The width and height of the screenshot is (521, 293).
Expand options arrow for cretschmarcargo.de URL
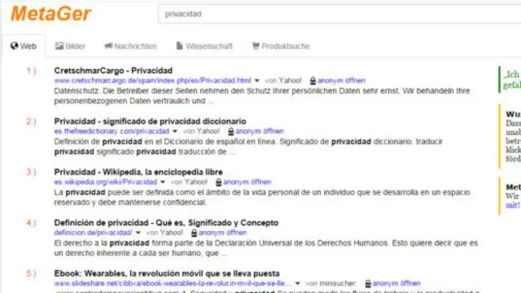tap(257, 81)
